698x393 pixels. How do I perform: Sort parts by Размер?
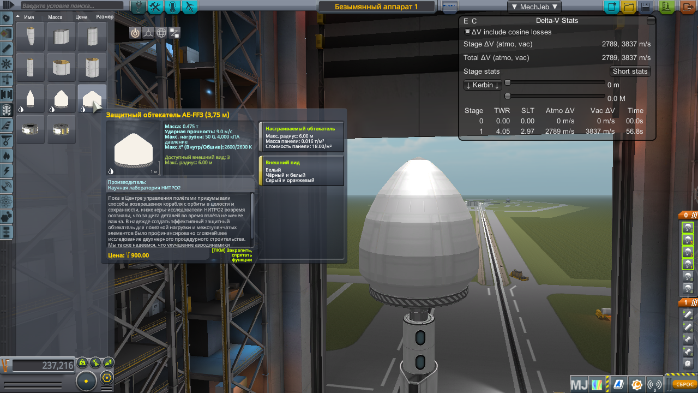coord(105,17)
